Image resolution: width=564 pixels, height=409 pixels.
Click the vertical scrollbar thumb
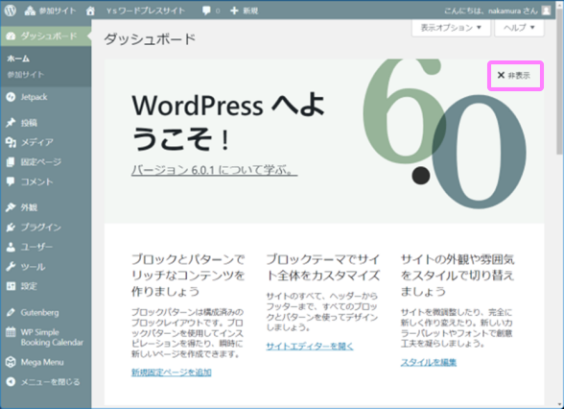[x=559, y=82]
